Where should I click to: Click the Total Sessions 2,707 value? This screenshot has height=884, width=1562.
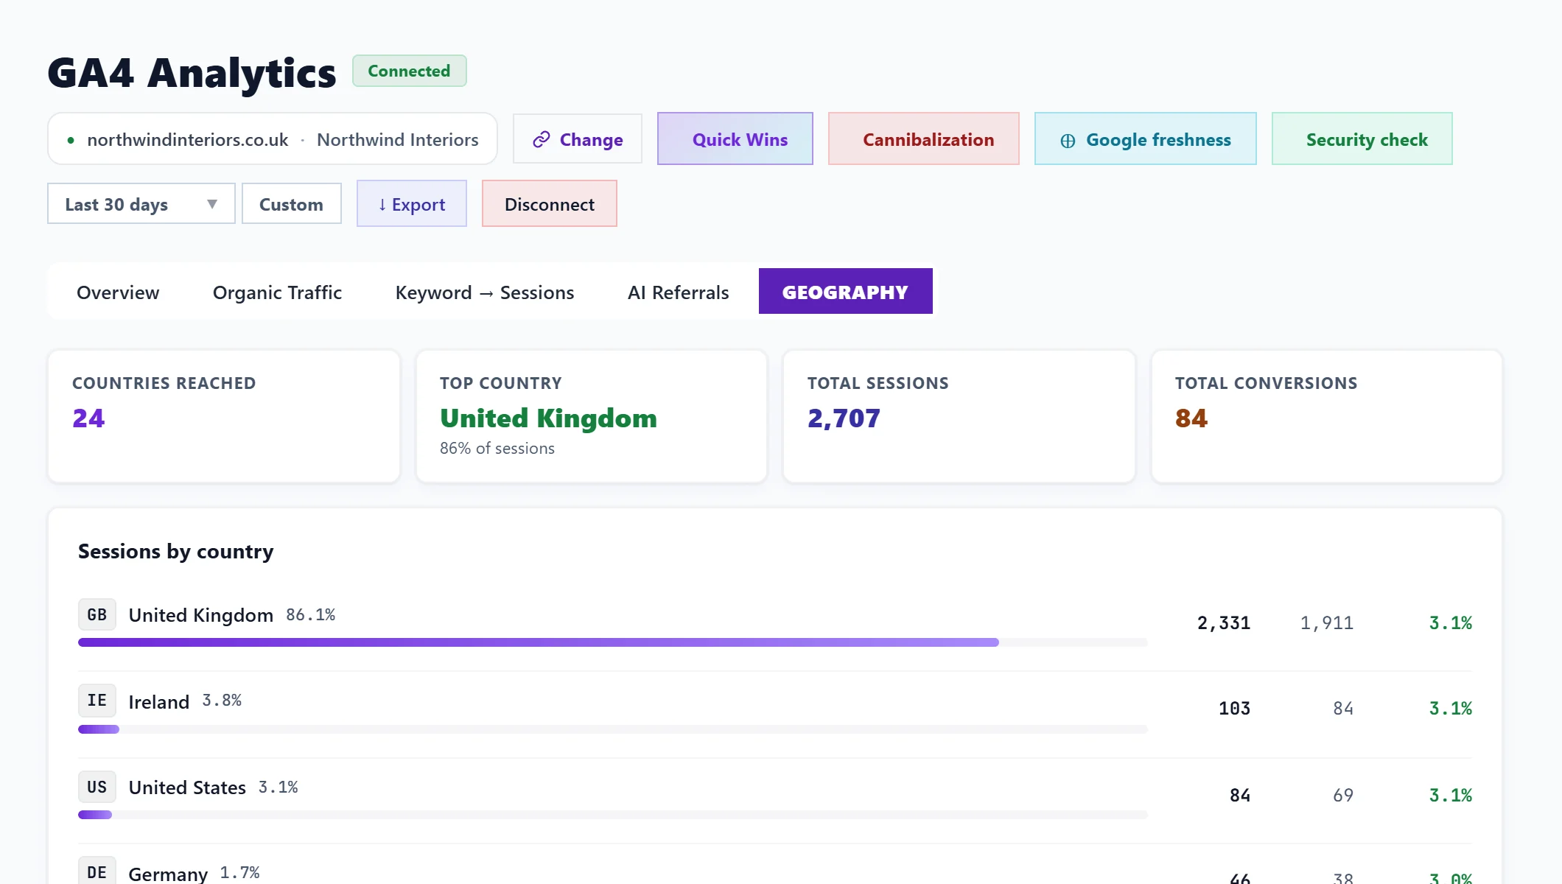pyautogui.click(x=844, y=418)
